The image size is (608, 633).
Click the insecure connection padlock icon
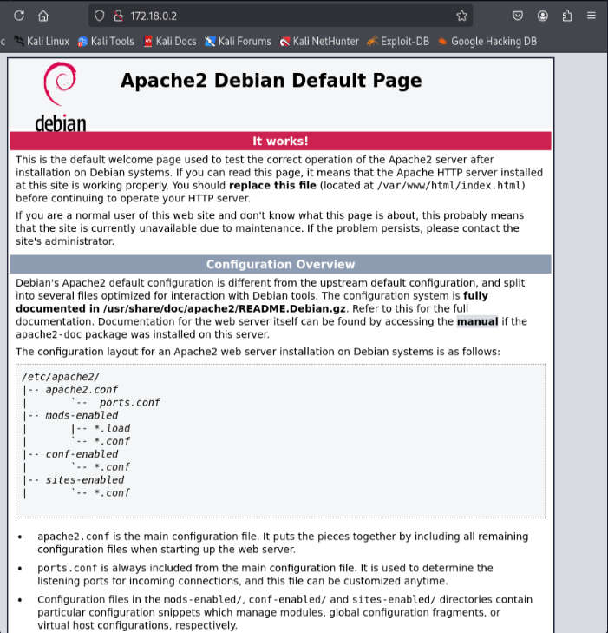[117, 16]
